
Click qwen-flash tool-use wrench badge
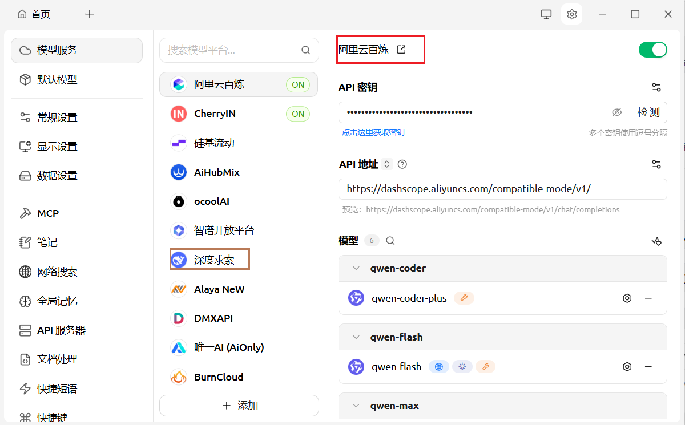coord(485,367)
